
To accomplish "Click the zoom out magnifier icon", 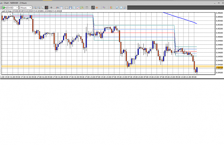I will click(x=39, y=8).
